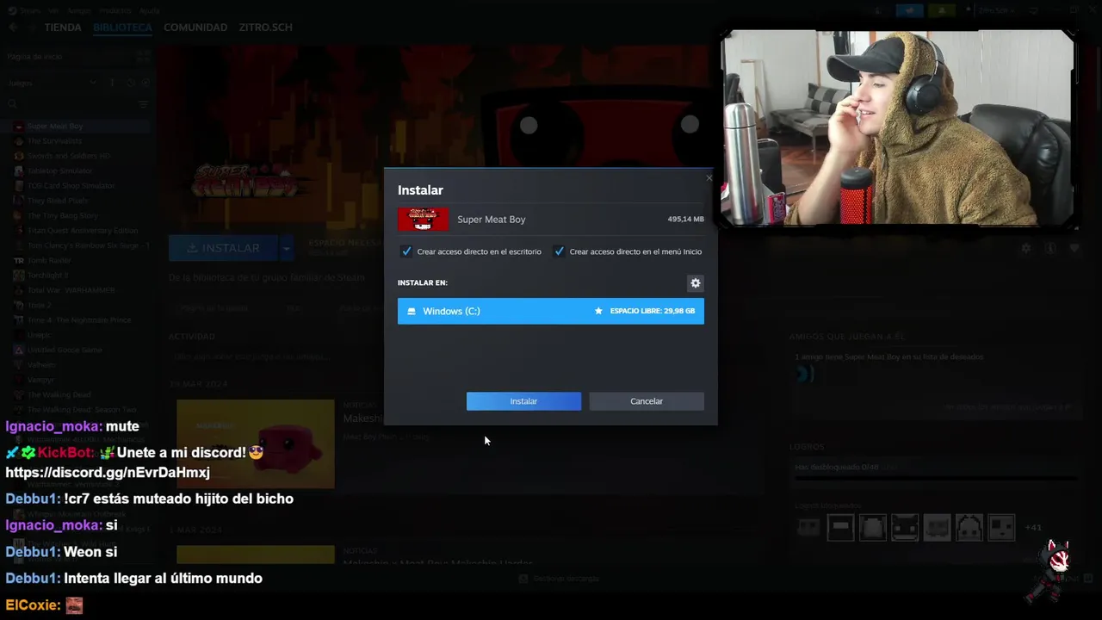
Task: Confirm with the Instalar button in dialog
Action: (523, 401)
